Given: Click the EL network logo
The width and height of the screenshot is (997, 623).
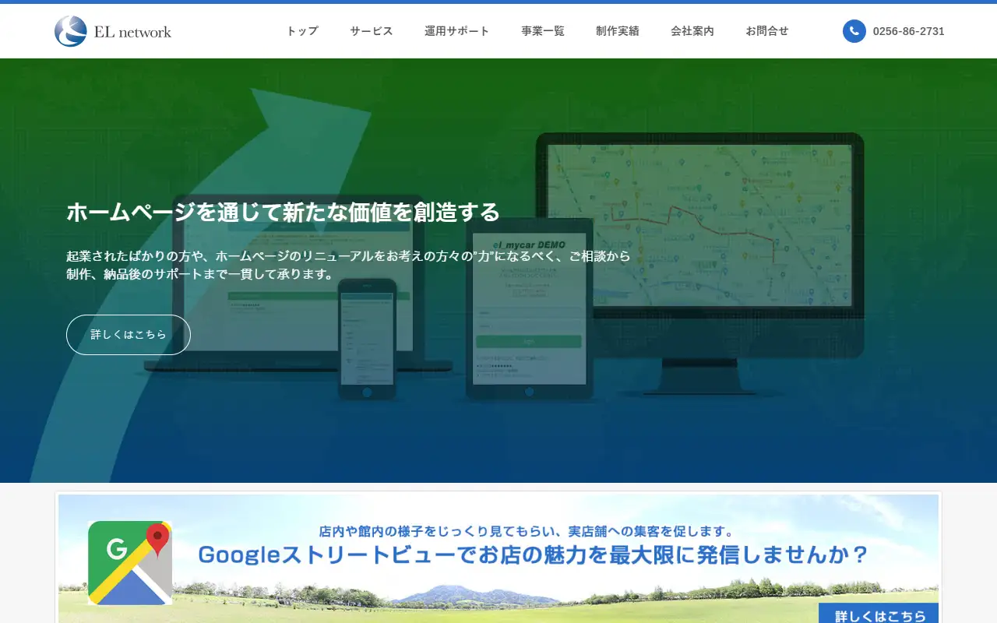Looking at the screenshot, I should tap(113, 31).
